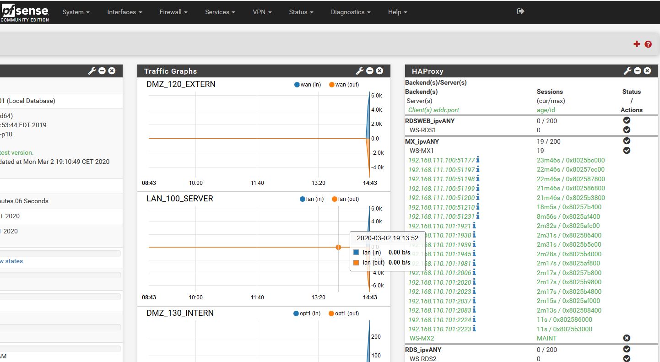Click status check icon for WS-RDS1 server

click(x=627, y=130)
